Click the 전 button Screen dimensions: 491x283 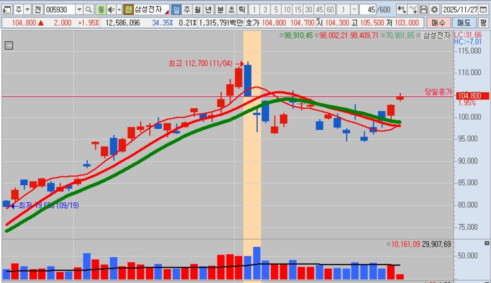click(37, 10)
